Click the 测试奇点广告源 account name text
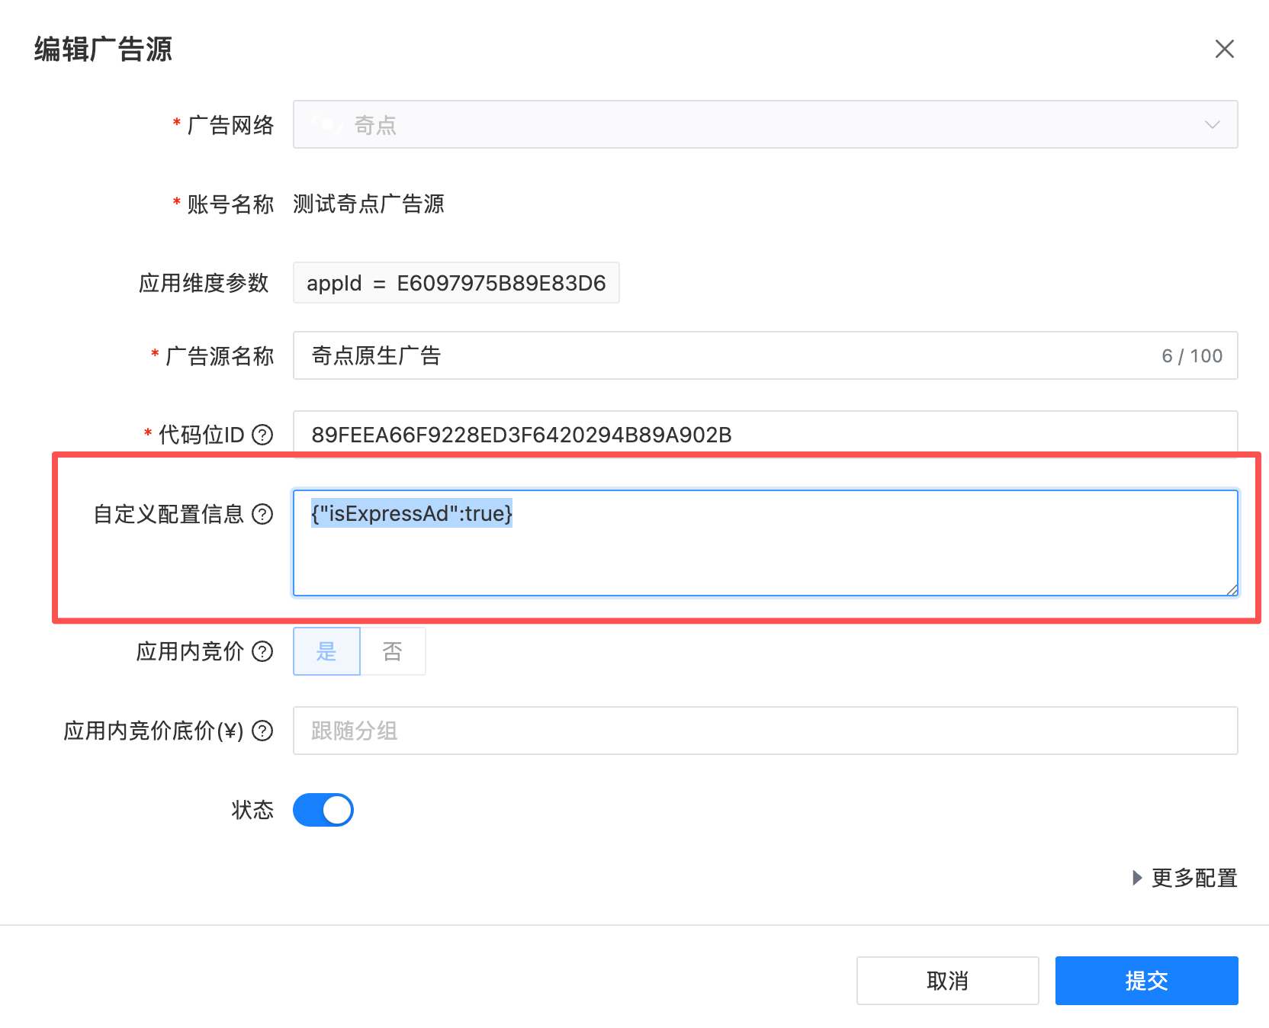The width and height of the screenshot is (1269, 1028). tap(368, 204)
